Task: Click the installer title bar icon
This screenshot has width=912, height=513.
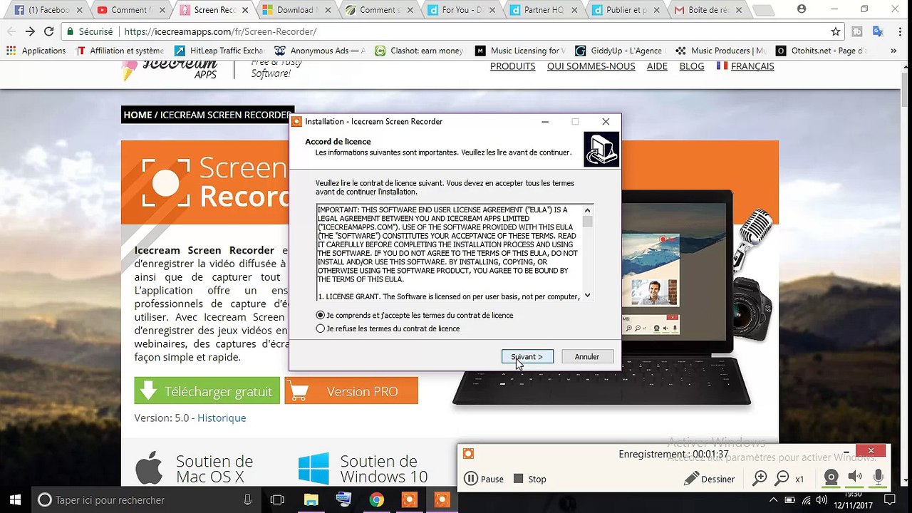Action: pos(297,121)
